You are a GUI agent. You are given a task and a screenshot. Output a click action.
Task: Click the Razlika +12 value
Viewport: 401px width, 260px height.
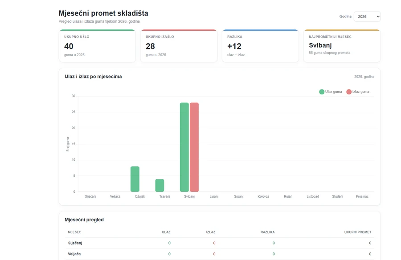(x=234, y=46)
